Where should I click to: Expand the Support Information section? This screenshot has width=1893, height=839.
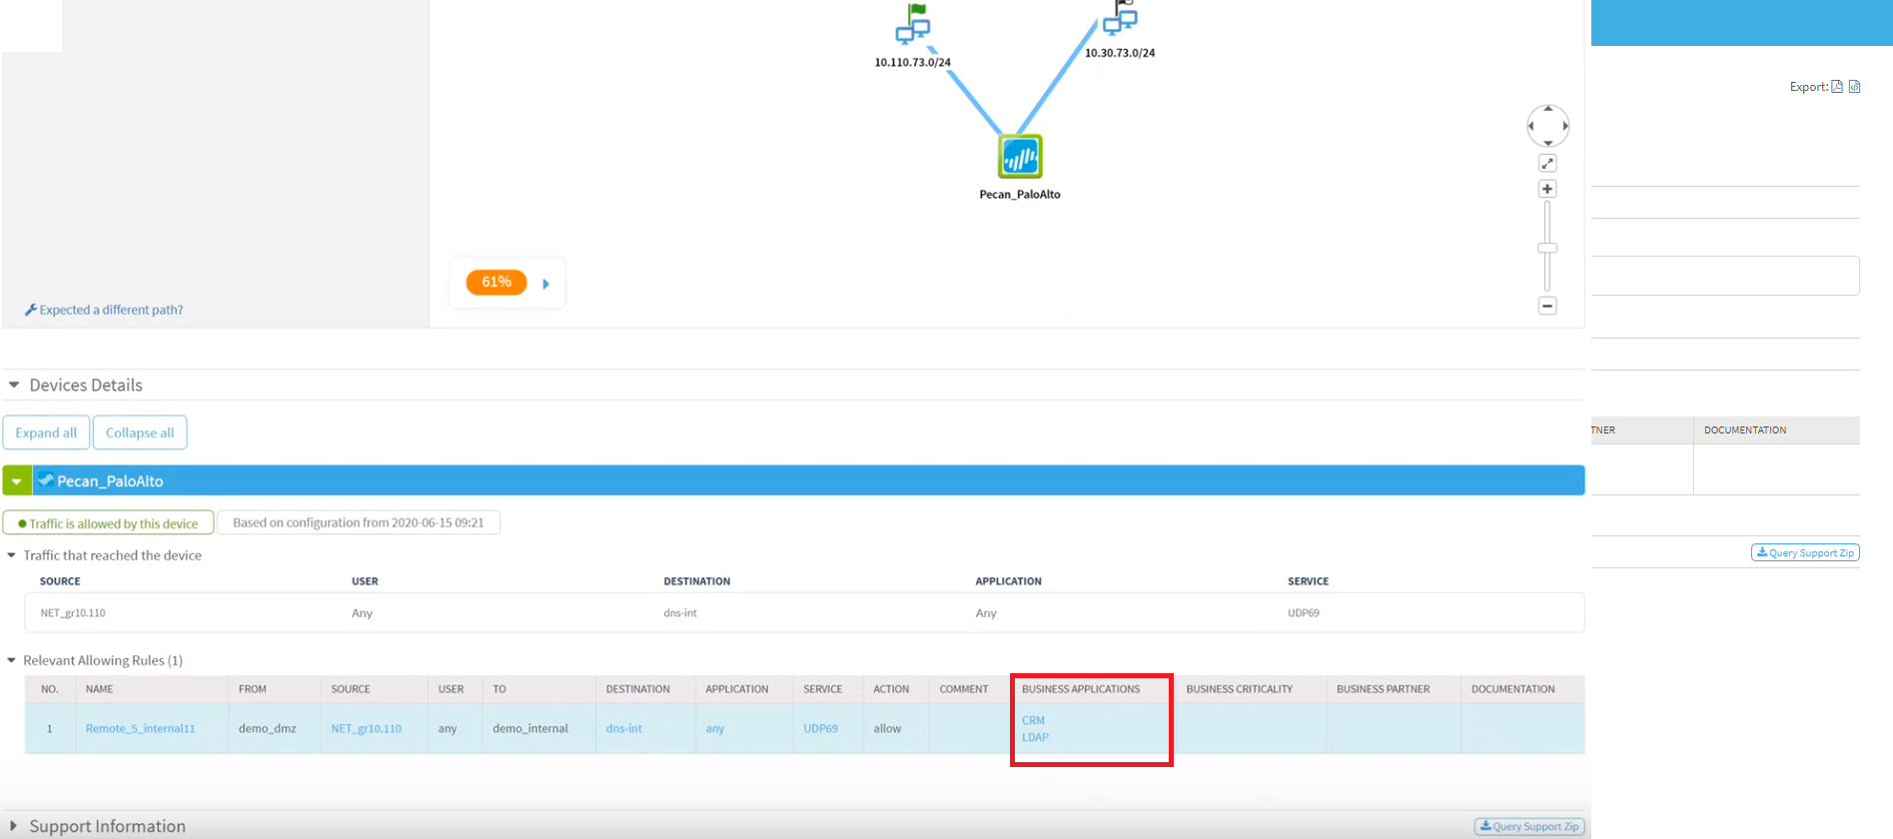(14, 826)
